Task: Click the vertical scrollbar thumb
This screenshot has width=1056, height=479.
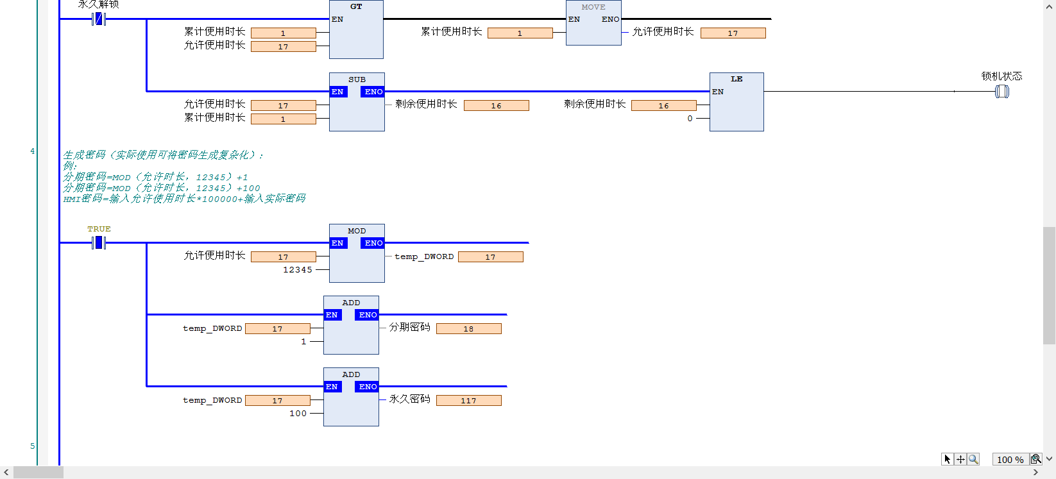Action: [x=1050, y=285]
